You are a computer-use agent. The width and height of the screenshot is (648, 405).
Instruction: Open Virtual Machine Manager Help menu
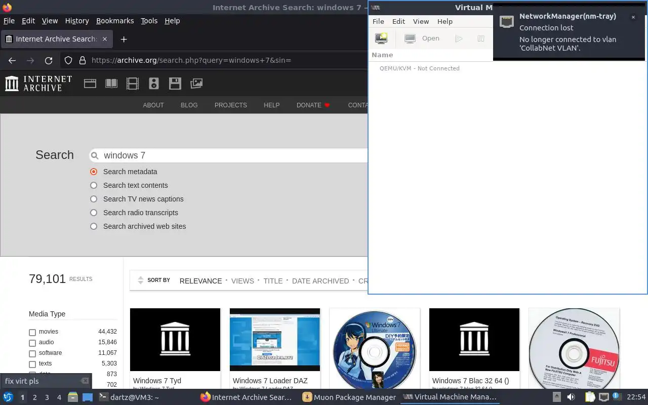pos(445,21)
